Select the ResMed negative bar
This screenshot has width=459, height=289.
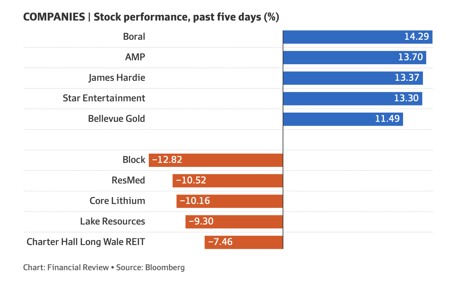tap(228, 181)
